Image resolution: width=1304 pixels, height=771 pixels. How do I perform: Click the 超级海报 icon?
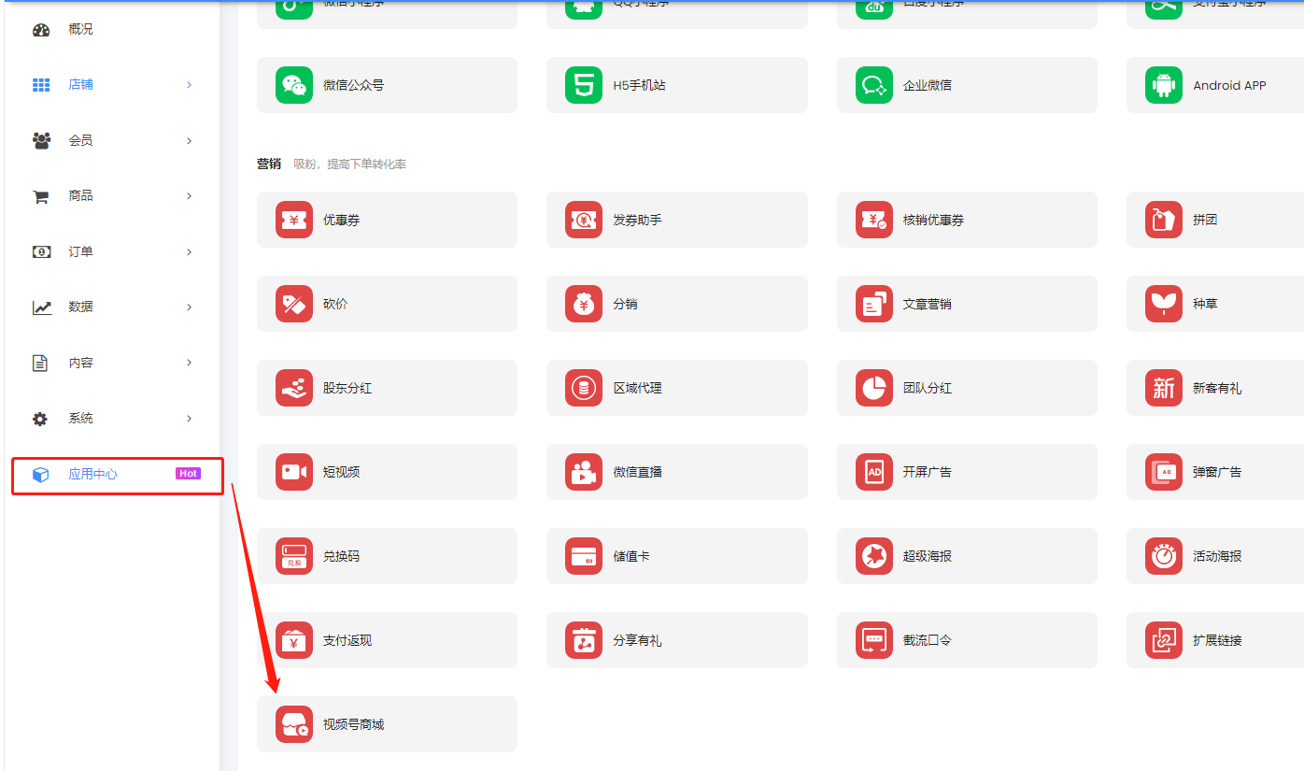[x=874, y=556]
